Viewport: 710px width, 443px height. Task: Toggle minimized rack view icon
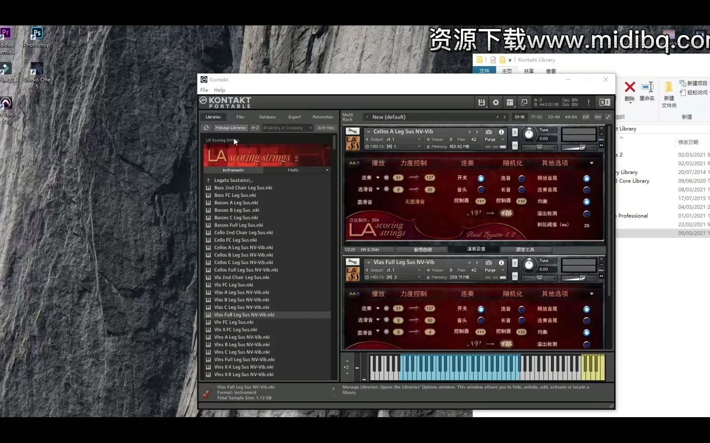[524, 103]
